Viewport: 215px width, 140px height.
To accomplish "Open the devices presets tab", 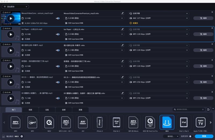I will [47, 110].
